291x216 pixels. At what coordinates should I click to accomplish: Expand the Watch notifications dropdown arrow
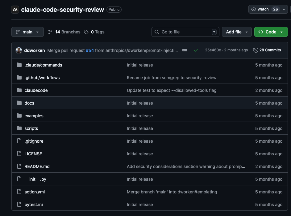pos(284,9)
